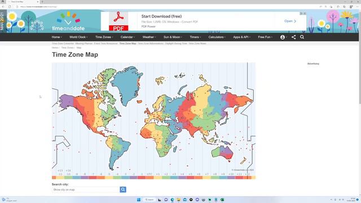Click the -5 offset legend swatch
Viewport: 361px width, 203px height.
(109, 178)
